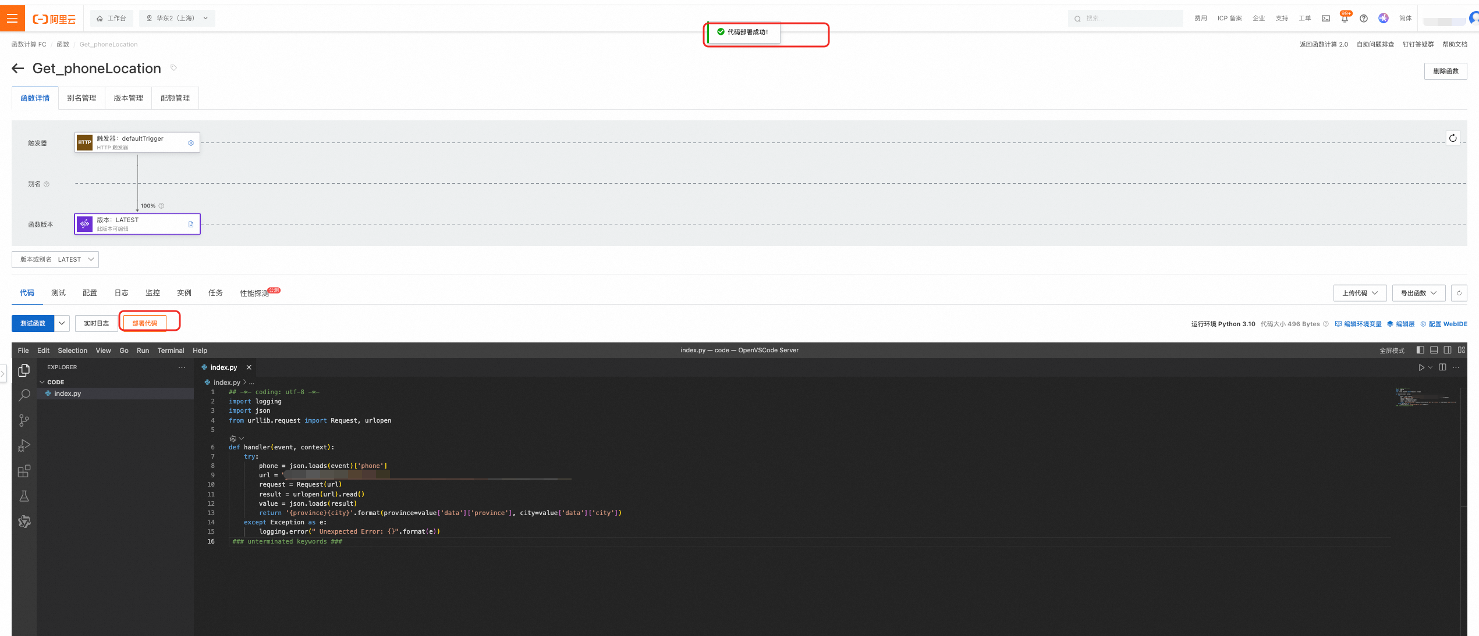The width and height of the screenshot is (1479, 636).
Task: Click the Alibaba Cloud toolkit sidebar icon
Action: (x=24, y=521)
